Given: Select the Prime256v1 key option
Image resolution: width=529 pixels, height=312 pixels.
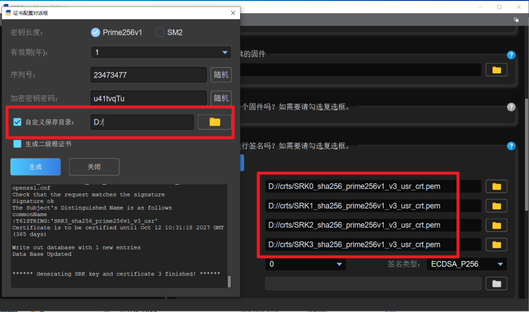Looking at the screenshot, I should point(117,32).
